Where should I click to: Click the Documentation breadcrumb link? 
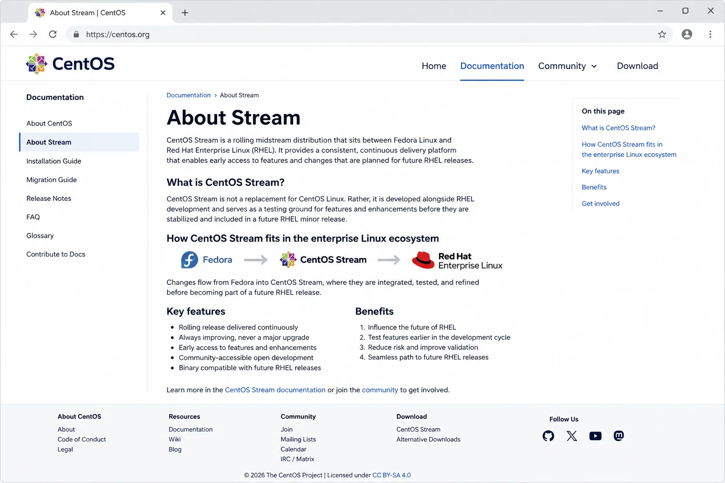click(188, 95)
